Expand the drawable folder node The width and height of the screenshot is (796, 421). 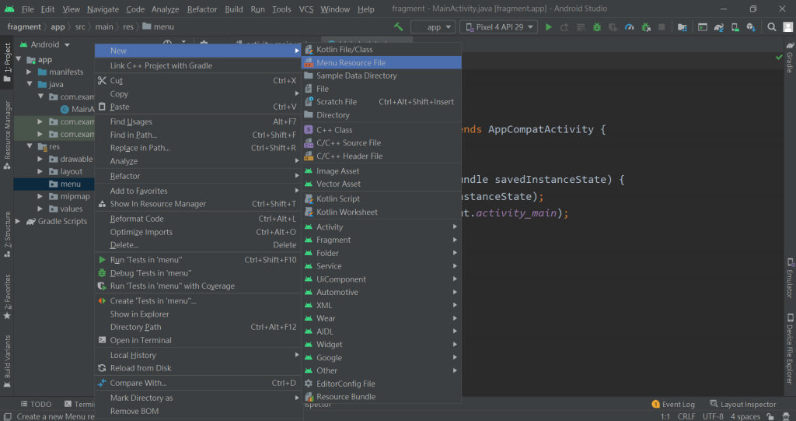pos(40,160)
